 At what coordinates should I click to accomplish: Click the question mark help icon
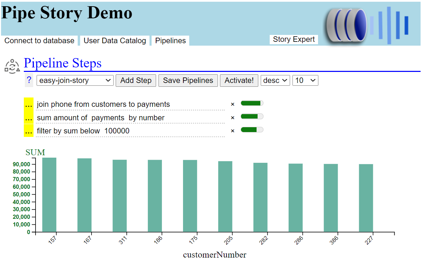point(29,81)
